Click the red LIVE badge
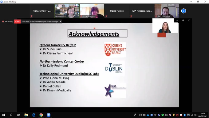Screen dimensions: 209x118 (x=18, y=21)
